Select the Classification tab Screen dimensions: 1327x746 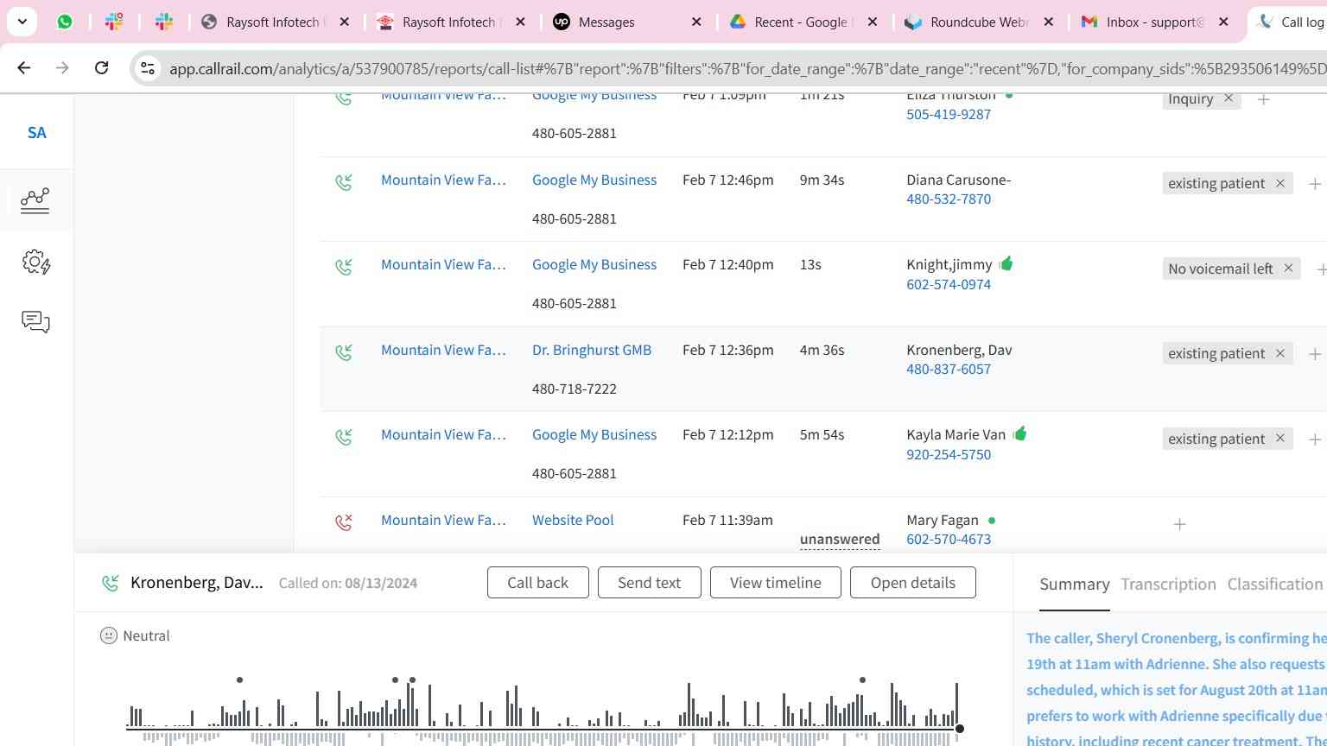(x=1275, y=585)
